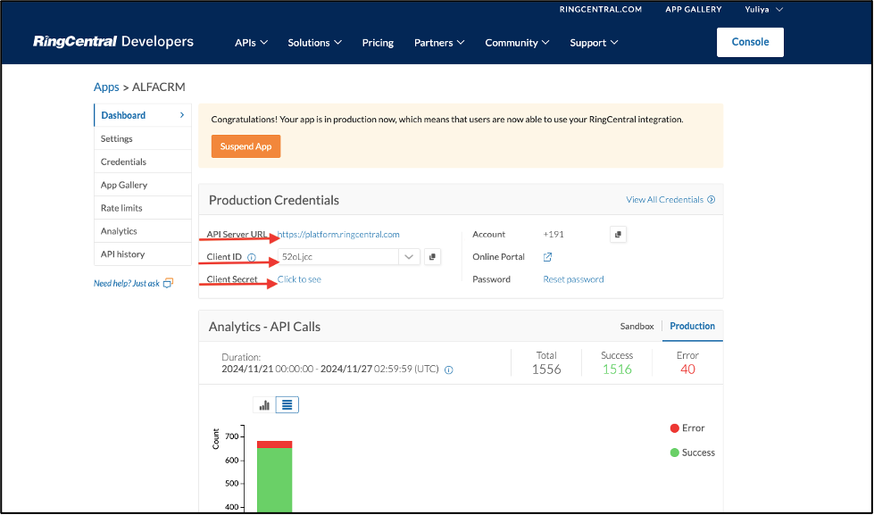
Task: Open the Community dropdown menu
Action: (517, 42)
